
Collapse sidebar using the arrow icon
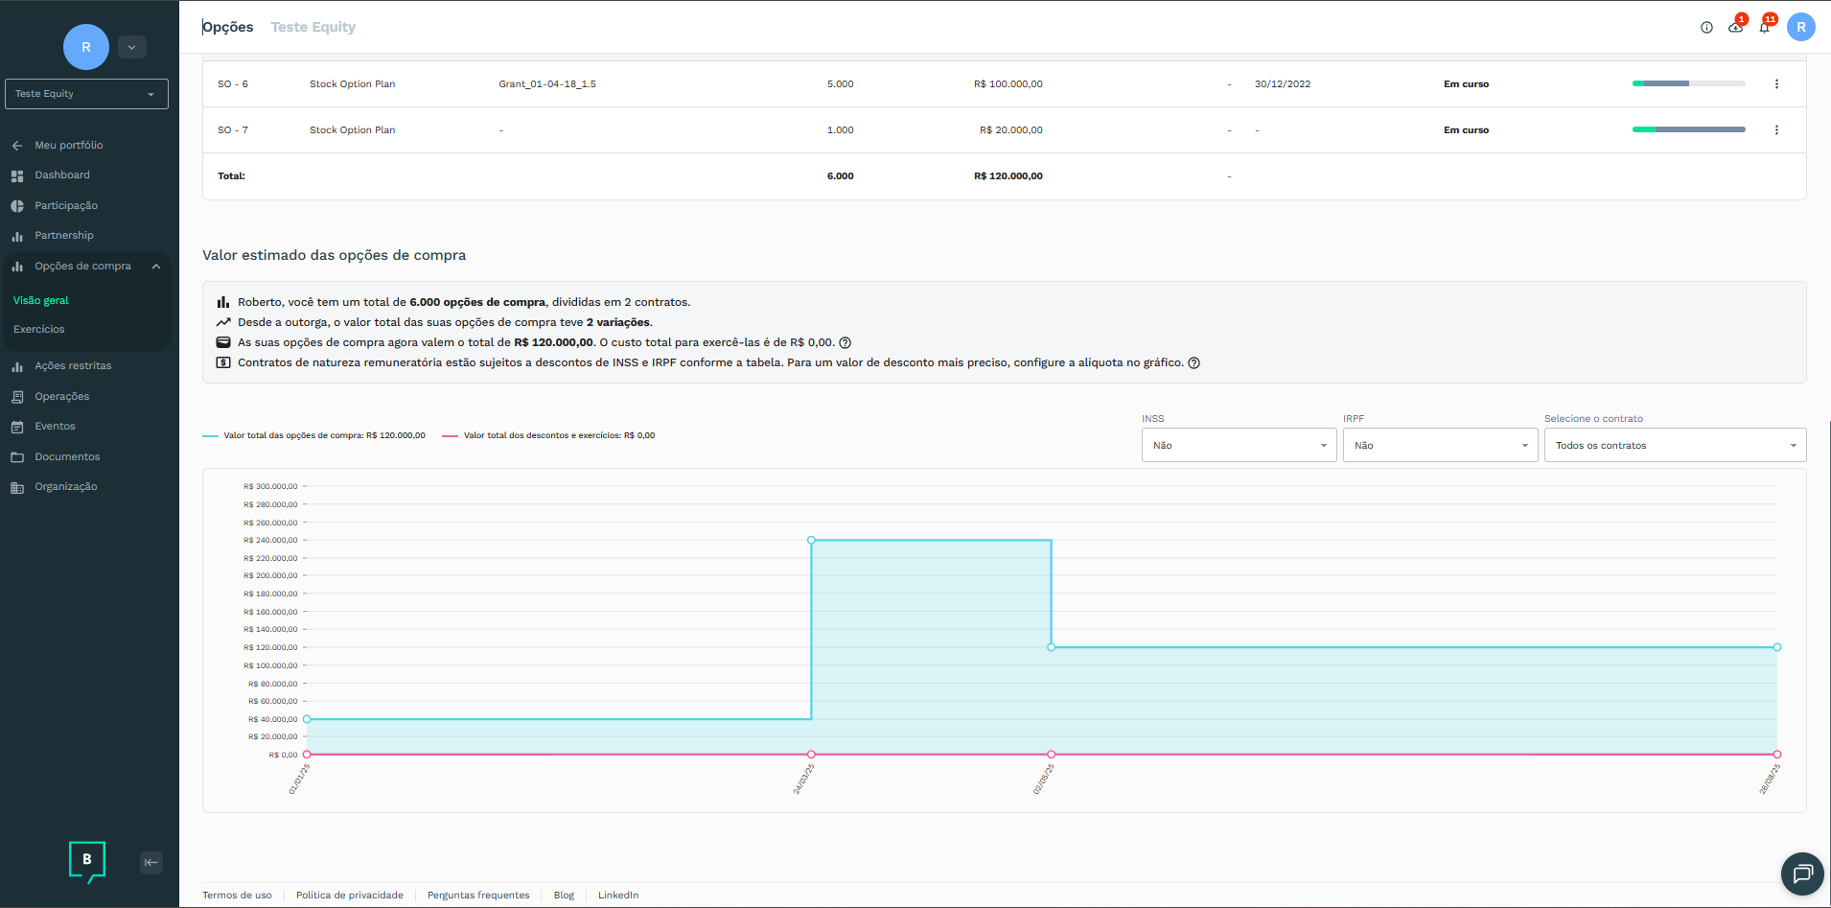151,862
